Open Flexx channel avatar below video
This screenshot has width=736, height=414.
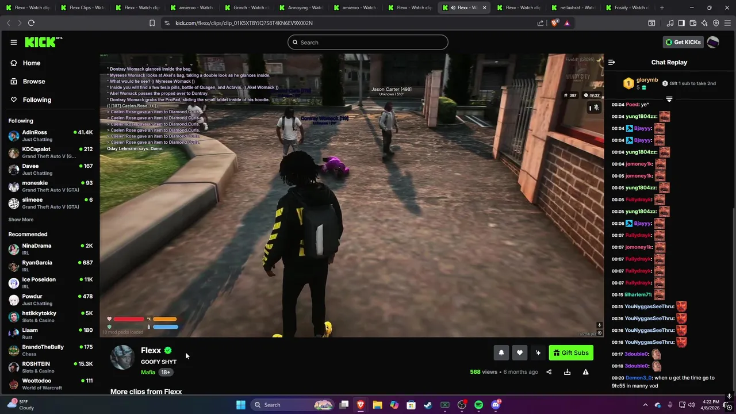[x=122, y=358]
